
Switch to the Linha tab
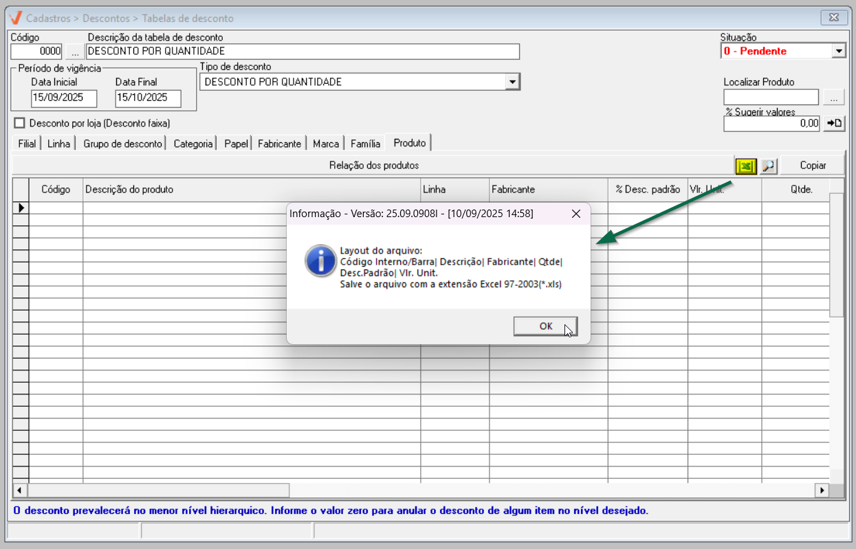(59, 144)
